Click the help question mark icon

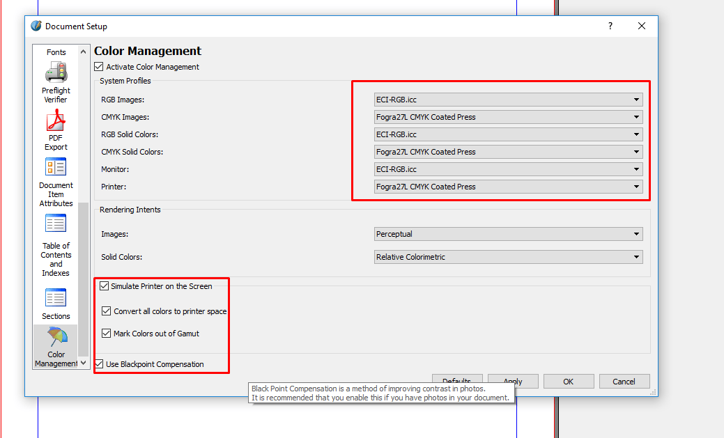pyautogui.click(x=610, y=26)
